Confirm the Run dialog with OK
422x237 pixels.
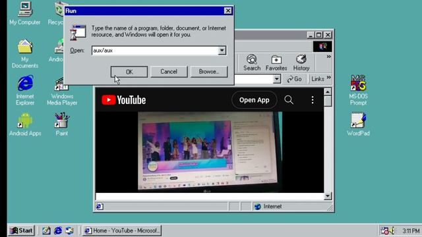click(129, 72)
